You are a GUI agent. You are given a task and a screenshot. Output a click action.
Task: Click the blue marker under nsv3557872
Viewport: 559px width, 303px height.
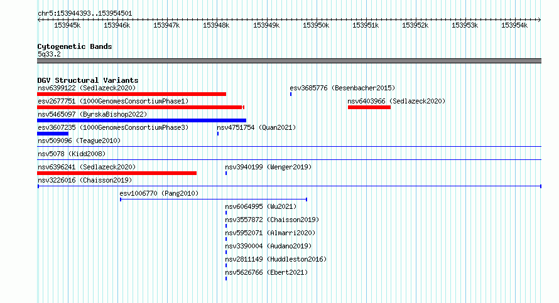coord(226,226)
